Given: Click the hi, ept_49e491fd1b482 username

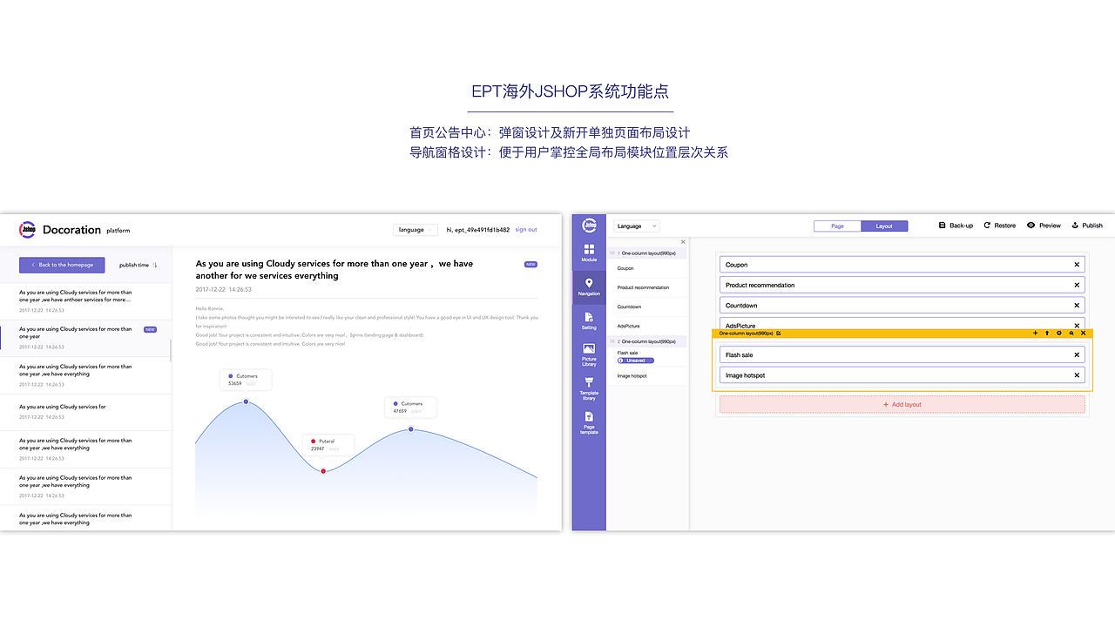Looking at the screenshot, I should (478, 230).
